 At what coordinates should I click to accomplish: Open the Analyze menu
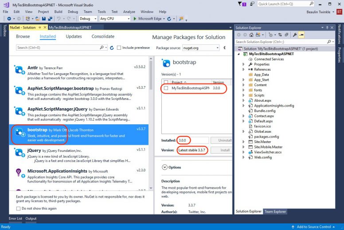coord(129,12)
